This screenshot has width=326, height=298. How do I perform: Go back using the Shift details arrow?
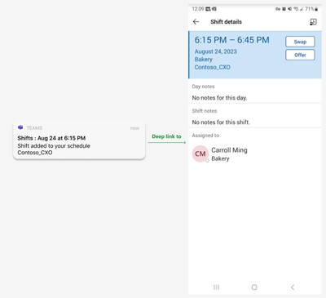click(x=196, y=22)
